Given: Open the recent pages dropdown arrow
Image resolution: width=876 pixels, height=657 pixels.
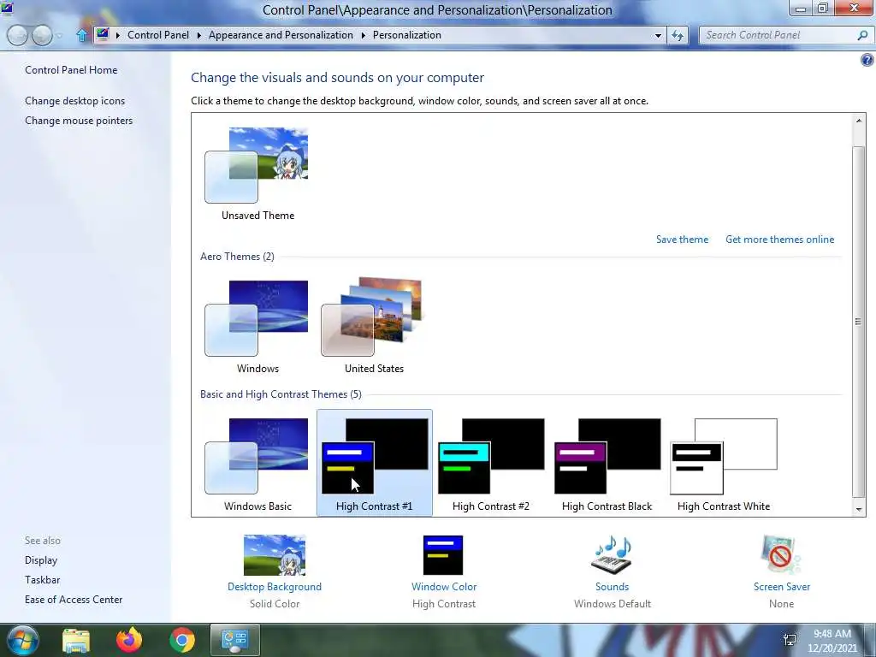Looking at the screenshot, I should [x=60, y=36].
